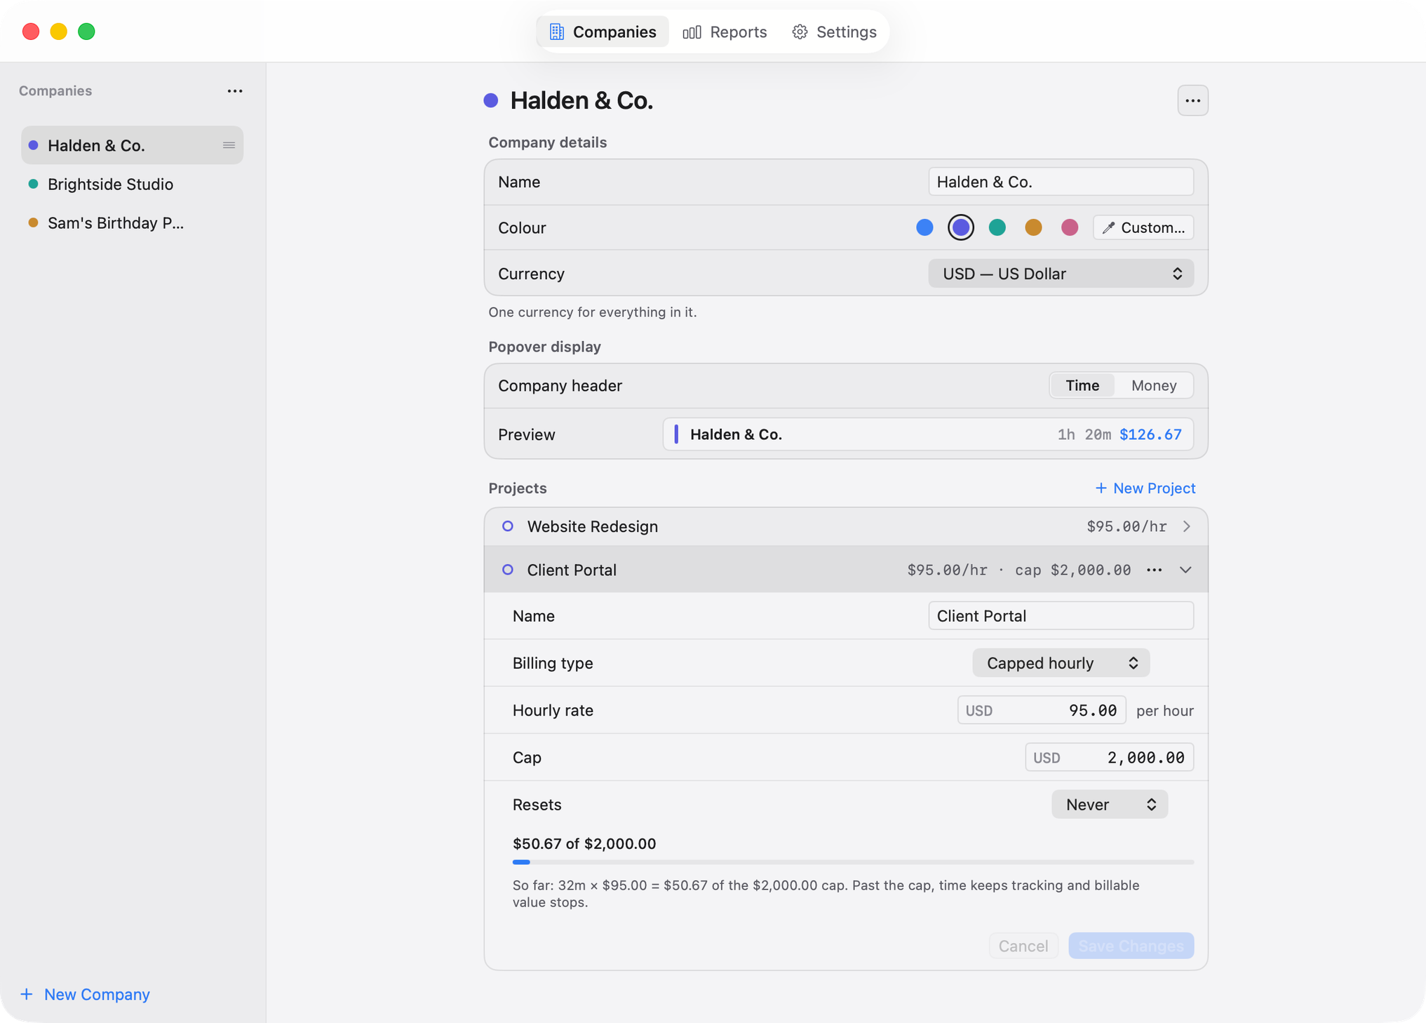Switch to the Reports tab
This screenshot has width=1426, height=1023.
pos(725,32)
